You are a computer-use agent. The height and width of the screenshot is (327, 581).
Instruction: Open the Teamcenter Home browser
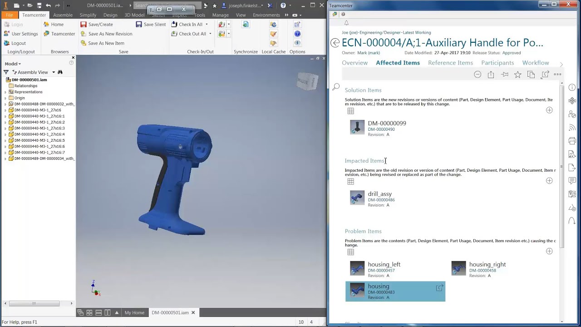point(54,24)
